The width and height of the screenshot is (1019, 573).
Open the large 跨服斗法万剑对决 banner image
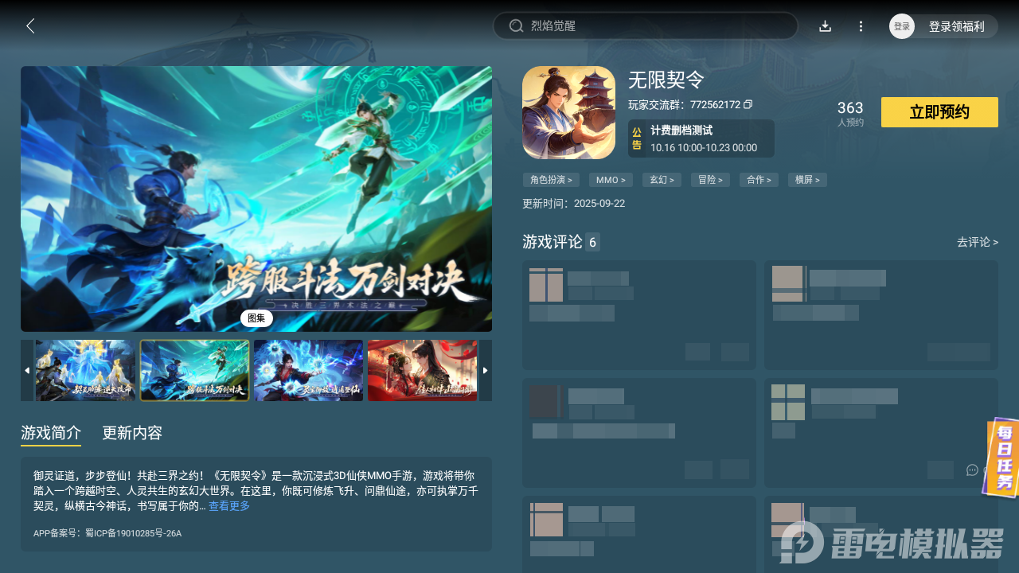pos(256,199)
